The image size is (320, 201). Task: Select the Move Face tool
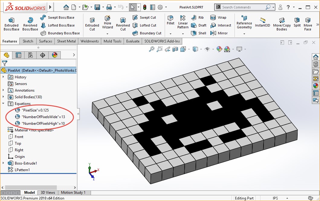[308, 24]
